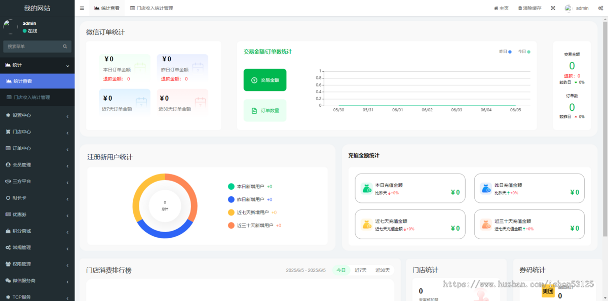Click the 充值金额统计 heading
Viewport: 608px width, 301px height.
pos(364,155)
